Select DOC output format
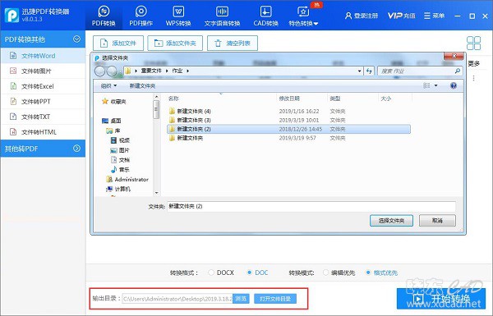This screenshot has width=493, height=316. pos(257,272)
